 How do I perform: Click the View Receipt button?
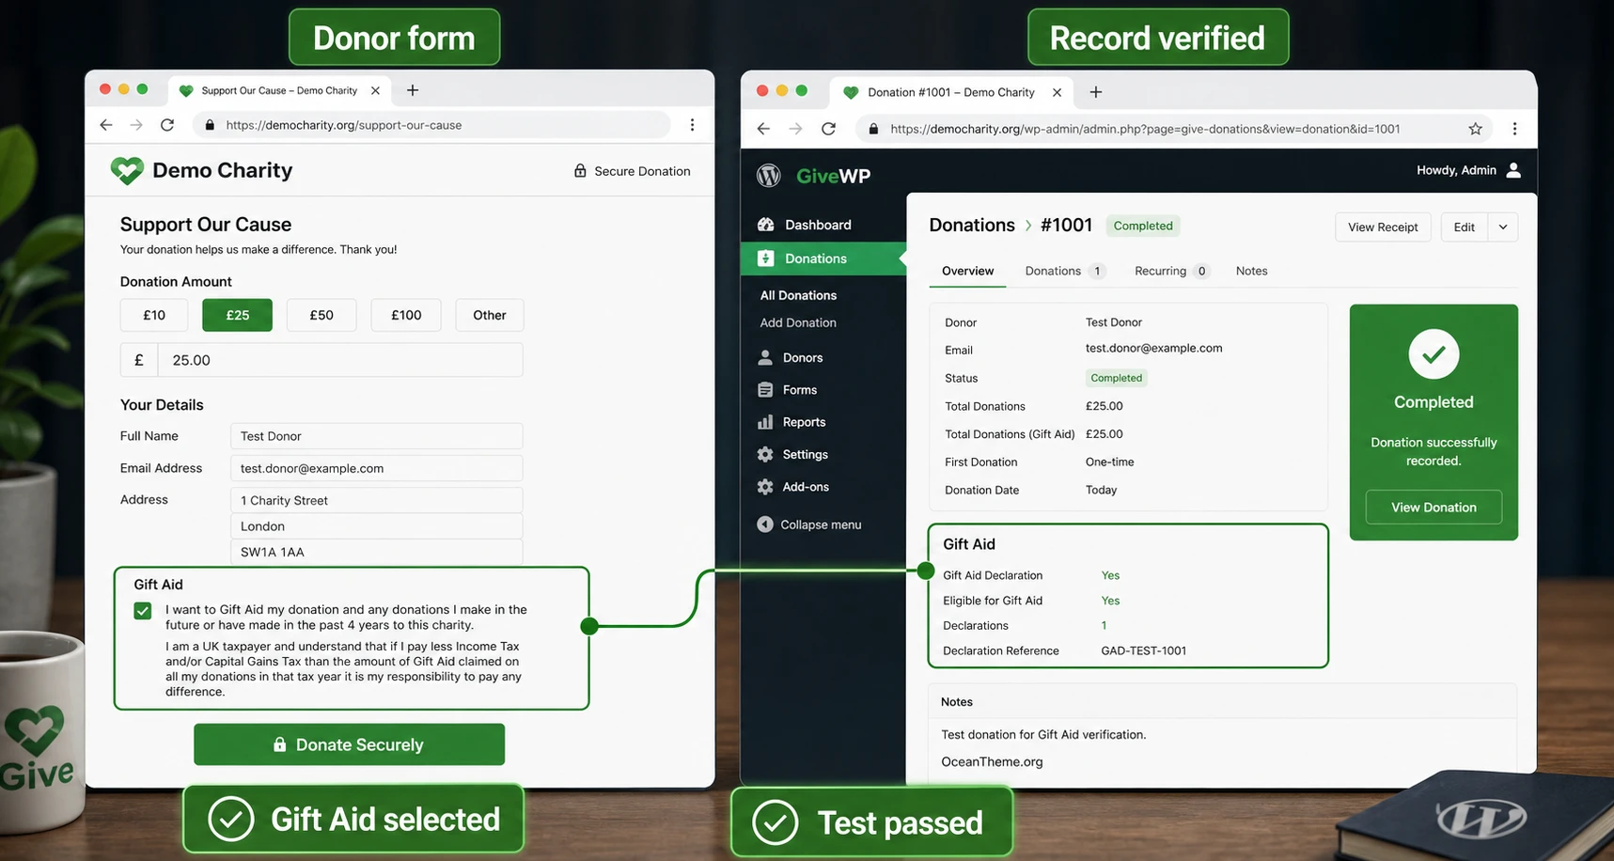click(x=1383, y=227)
